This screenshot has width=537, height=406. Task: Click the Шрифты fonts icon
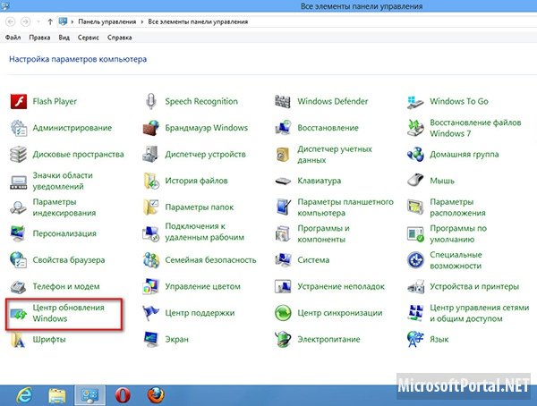pos(19,340)
